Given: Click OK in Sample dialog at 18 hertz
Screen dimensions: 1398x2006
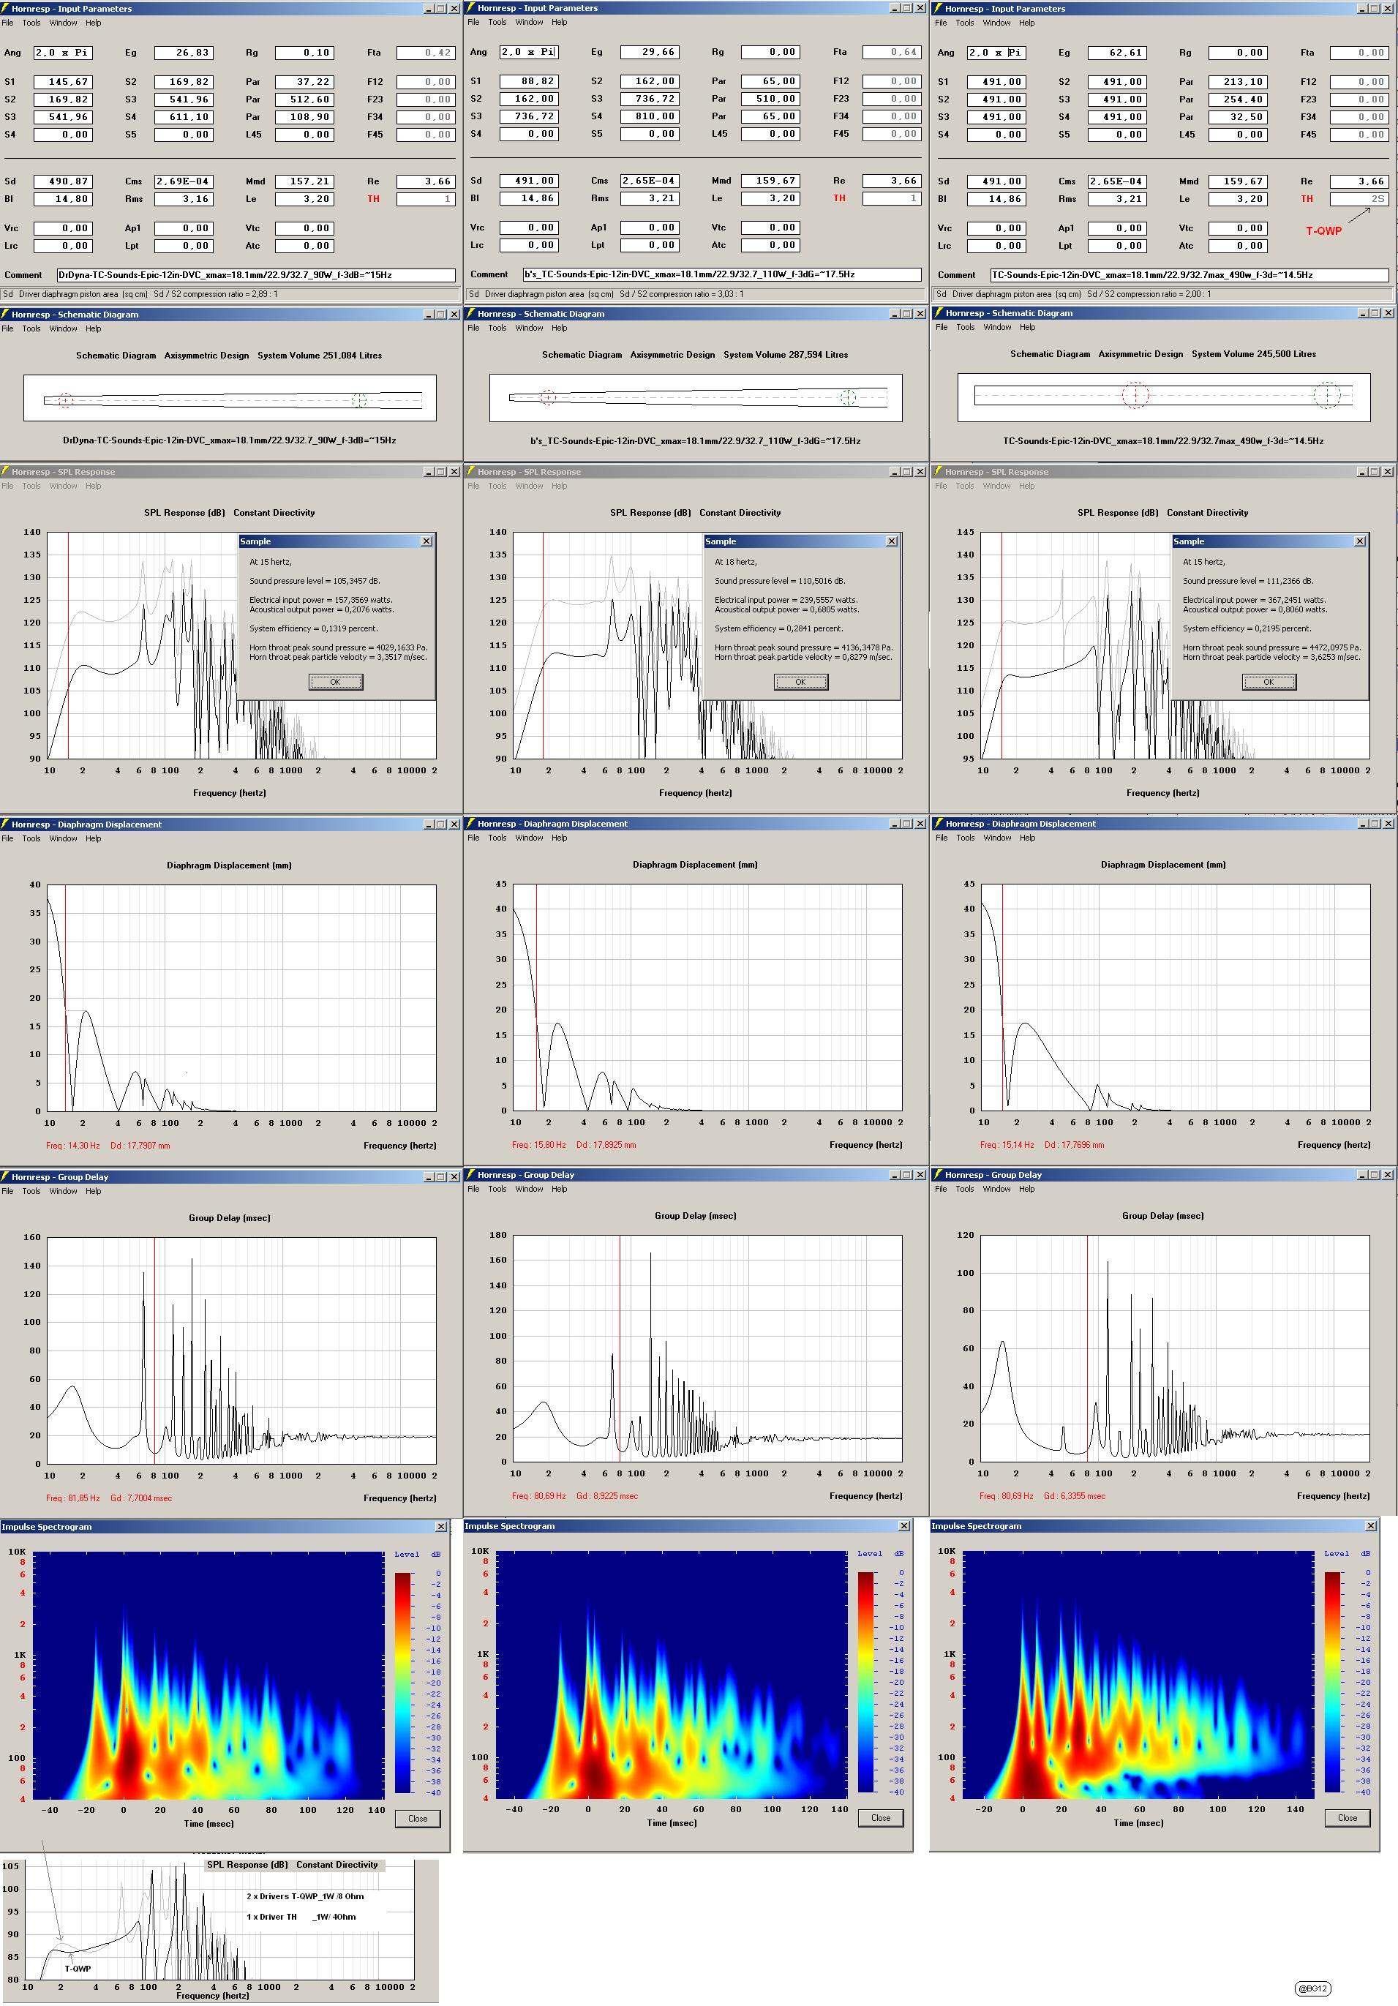Looking at the screenshot, I should pyautogui.click(x=800, y=683).
